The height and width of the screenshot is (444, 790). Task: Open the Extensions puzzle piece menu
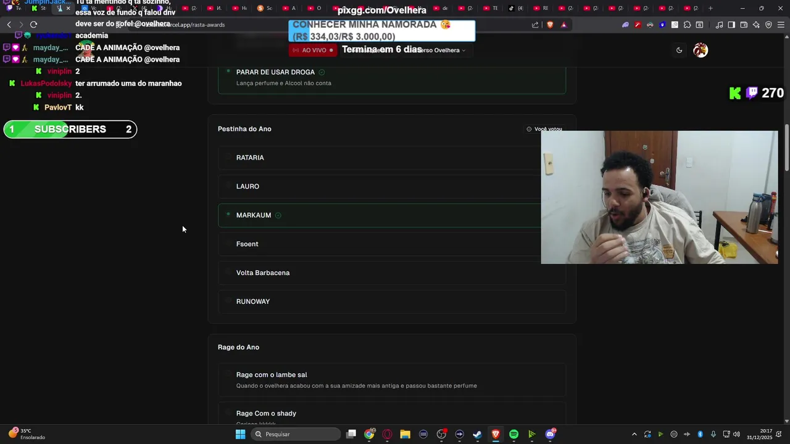click(x=687, y=25)
